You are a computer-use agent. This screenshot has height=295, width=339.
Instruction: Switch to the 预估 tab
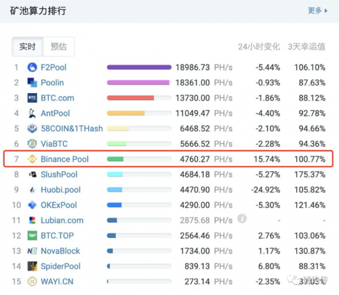pyautogui.click(x=58, y=47)
